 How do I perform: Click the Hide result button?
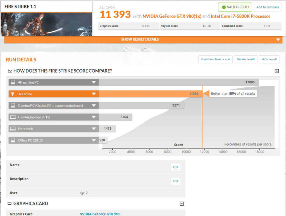click(269, 59)
